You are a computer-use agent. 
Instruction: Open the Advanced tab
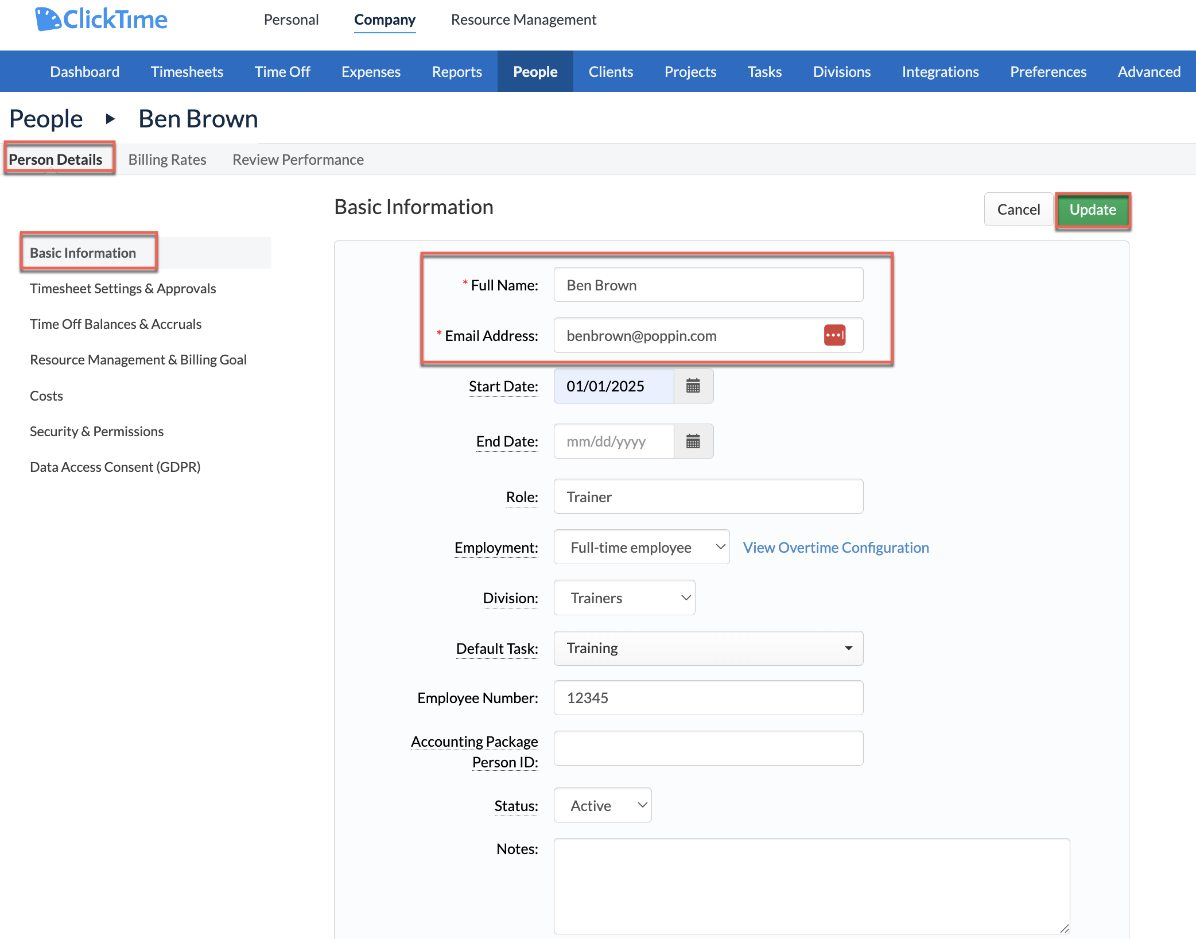coord(1149,72)
